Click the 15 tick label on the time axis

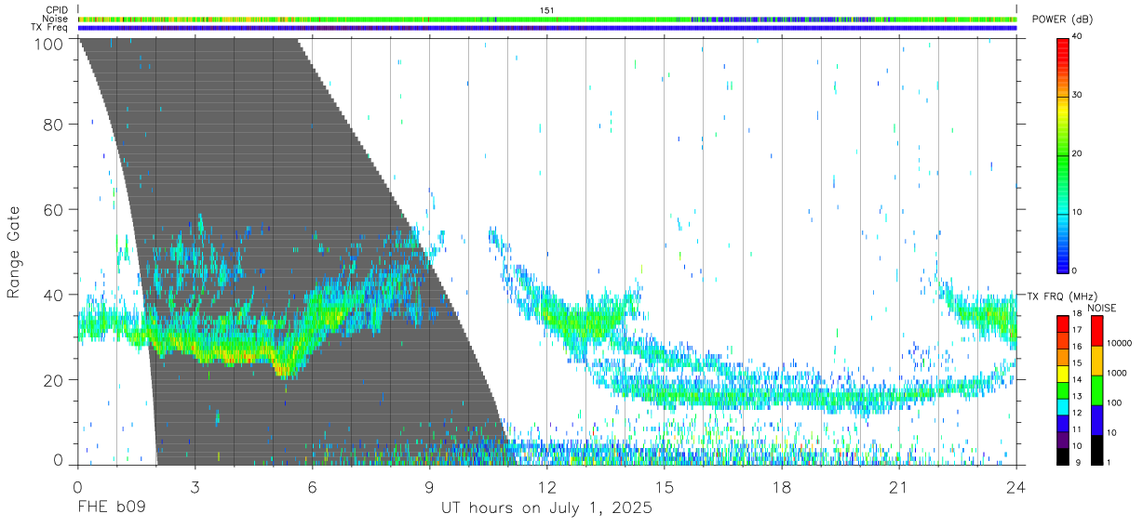click(665, 486)
